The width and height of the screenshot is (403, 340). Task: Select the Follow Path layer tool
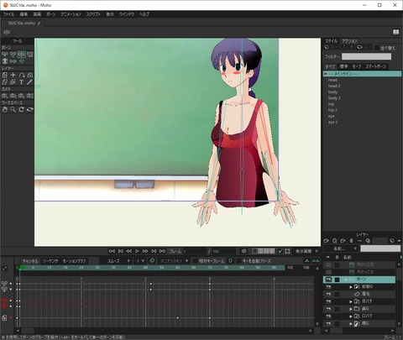pyautogui.click(x=22, y=75)
